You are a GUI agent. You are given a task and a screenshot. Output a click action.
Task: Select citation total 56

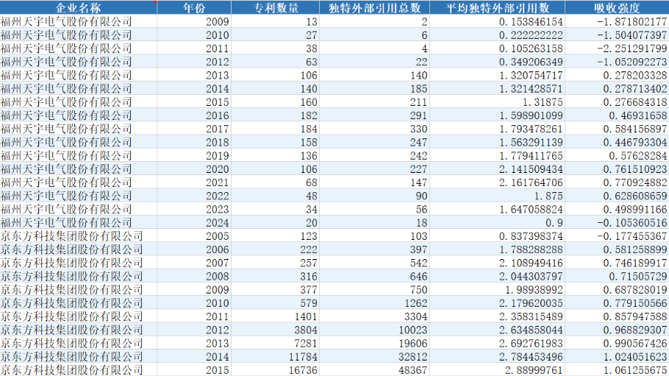click(x=375, y=209)
